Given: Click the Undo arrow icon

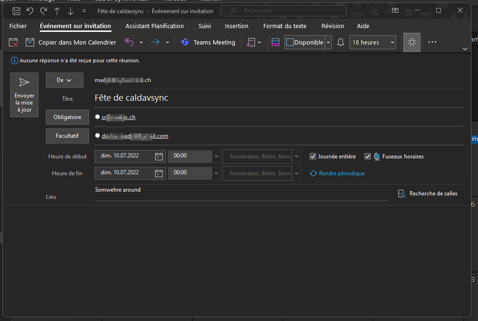Looking at the screenshot, I should click(x=30, y=11).
